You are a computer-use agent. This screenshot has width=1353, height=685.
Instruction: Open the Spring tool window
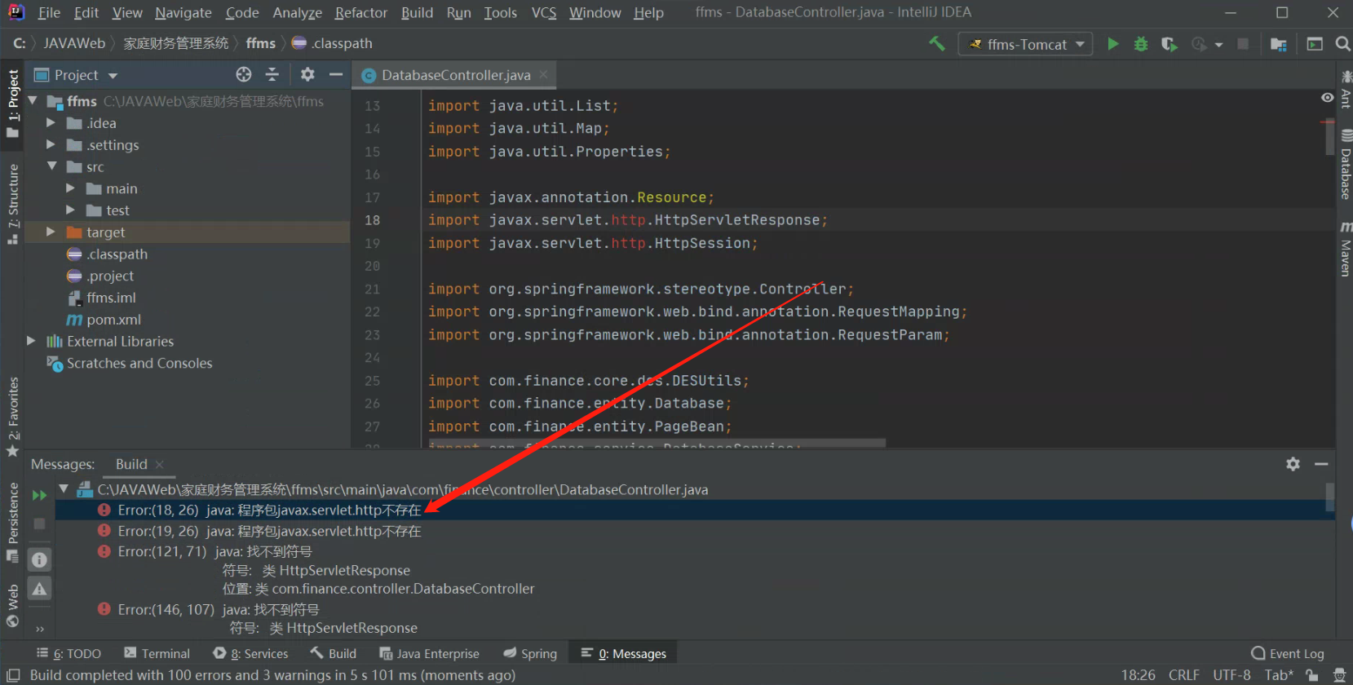pyautogui.click(x=530, y=654)
